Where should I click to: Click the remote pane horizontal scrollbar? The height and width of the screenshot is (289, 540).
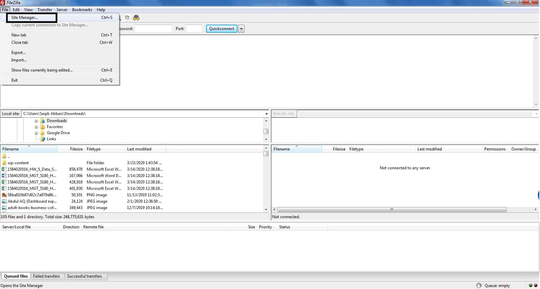click(x=392, y=209)
